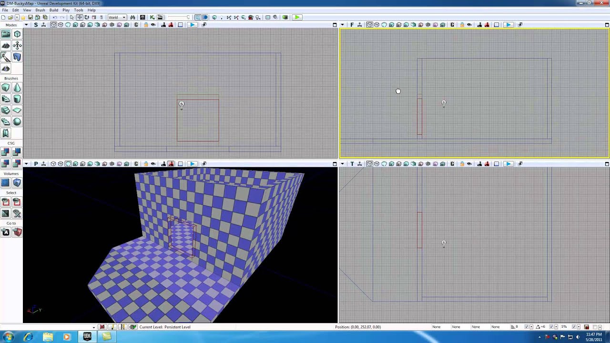Open the Build menu
Viewport: 610px width, 343px height.
pyautogui.click(x=53, y=10)
